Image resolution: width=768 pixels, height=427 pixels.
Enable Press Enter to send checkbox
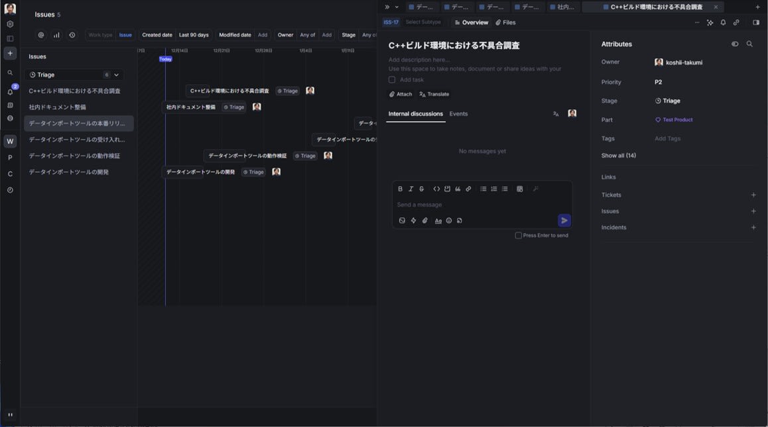tap(518, 235)
